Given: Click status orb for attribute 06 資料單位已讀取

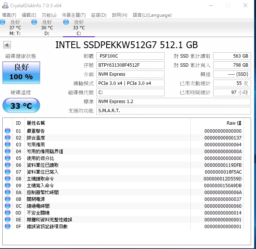Looking at the screenshot, I should pos(8,165).
